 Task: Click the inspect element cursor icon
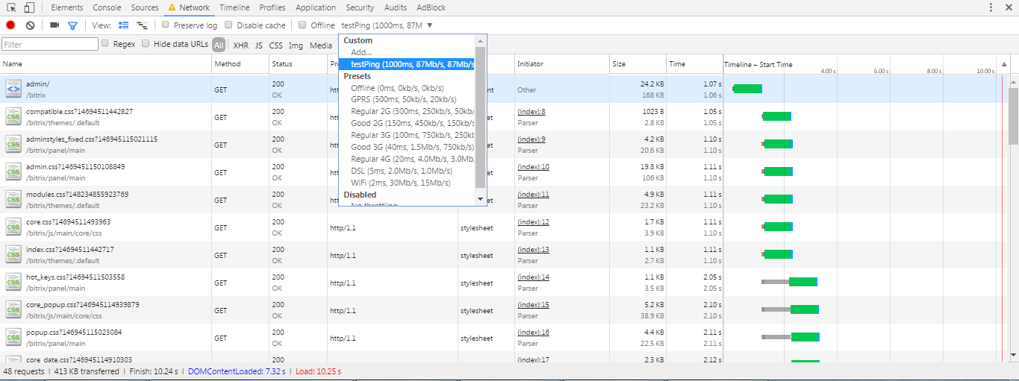click(12, 7)
